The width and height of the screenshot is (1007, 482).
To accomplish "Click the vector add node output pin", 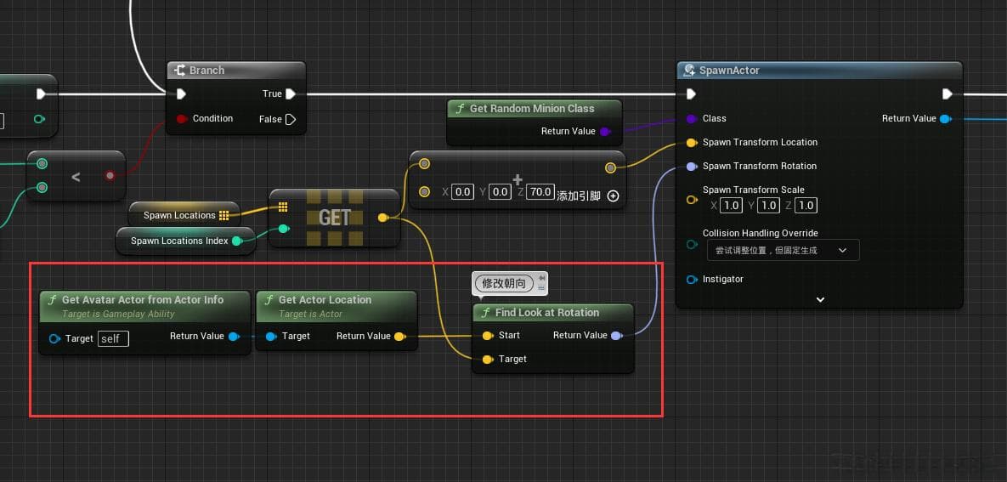I will pyautogui.click(x=610, y=167).
